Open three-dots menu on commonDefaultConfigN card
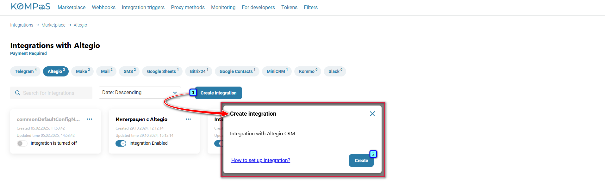 tap(90, 119)
